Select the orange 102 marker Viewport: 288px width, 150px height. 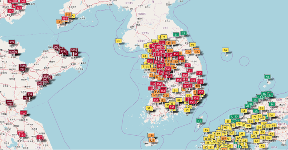point(188,52)
